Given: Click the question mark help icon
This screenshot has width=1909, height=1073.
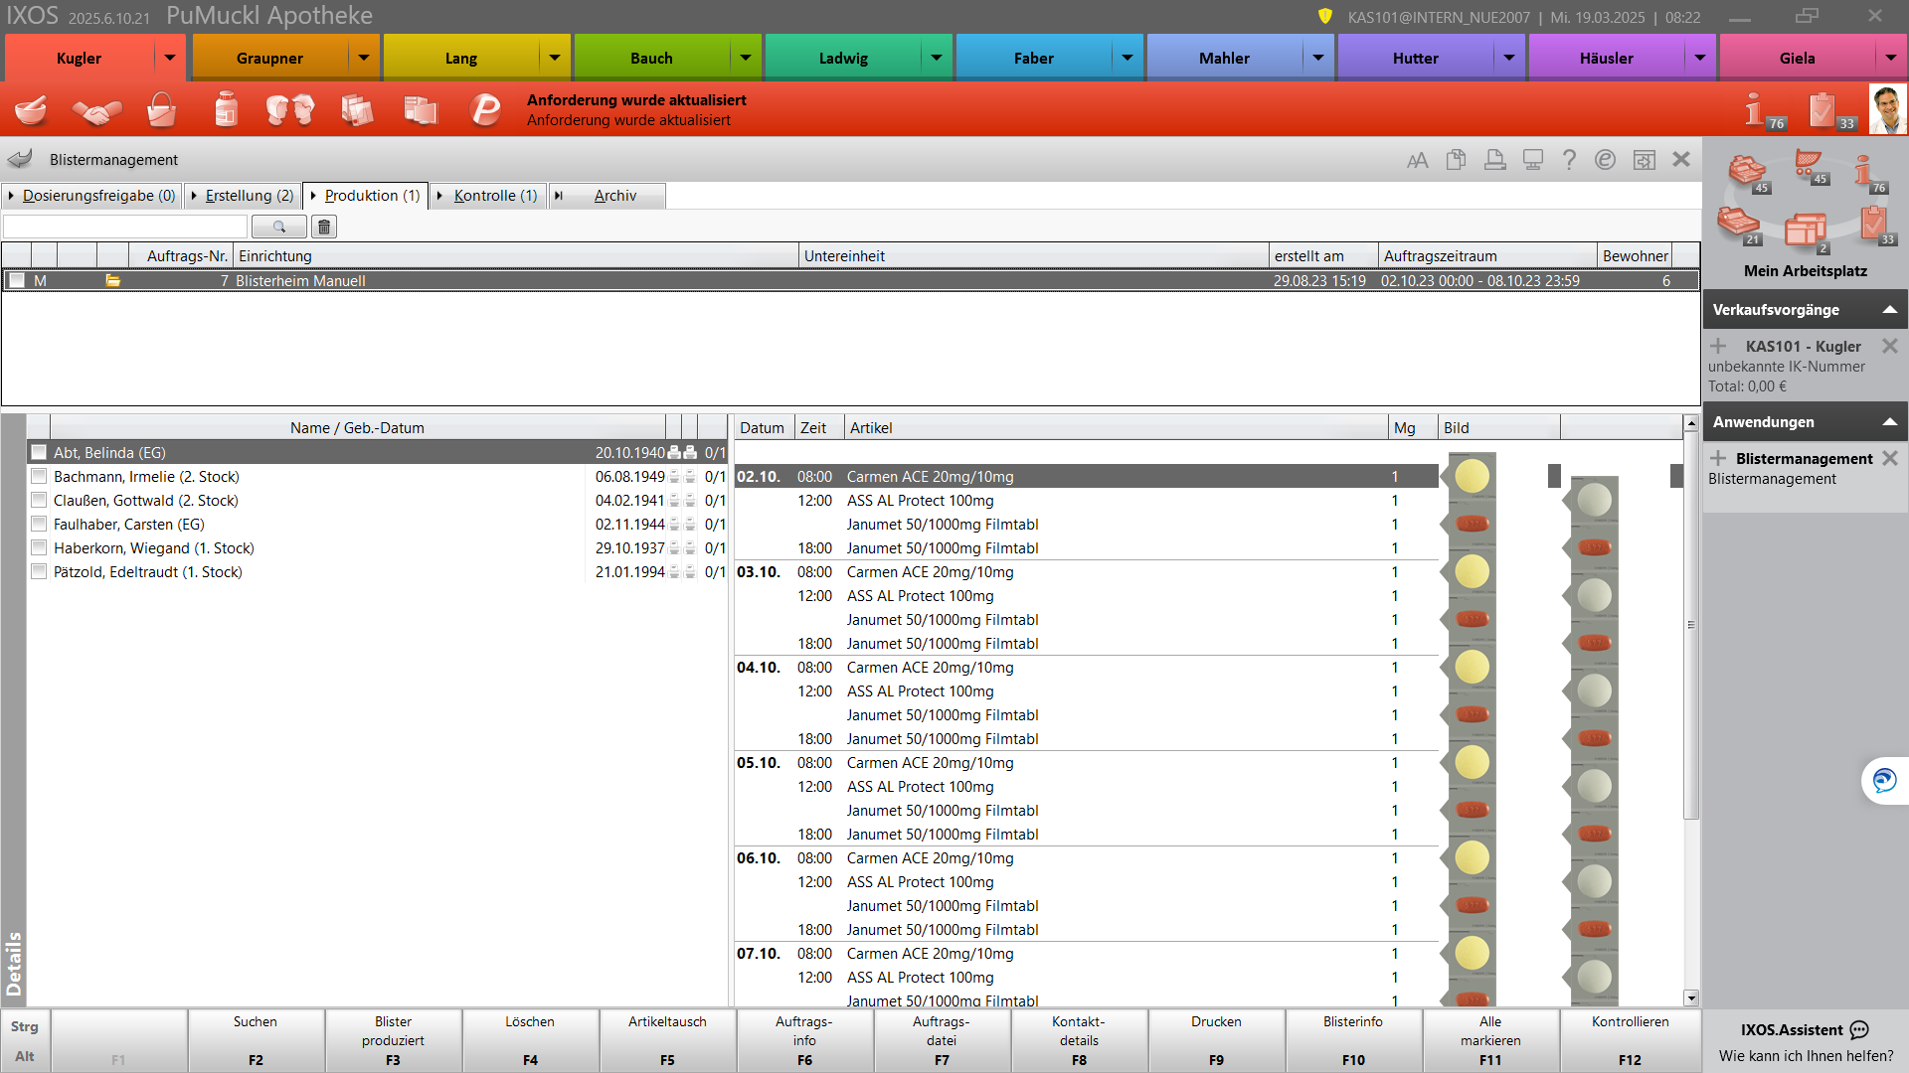Looking at the screenshot, I should tap(1569, 160).
